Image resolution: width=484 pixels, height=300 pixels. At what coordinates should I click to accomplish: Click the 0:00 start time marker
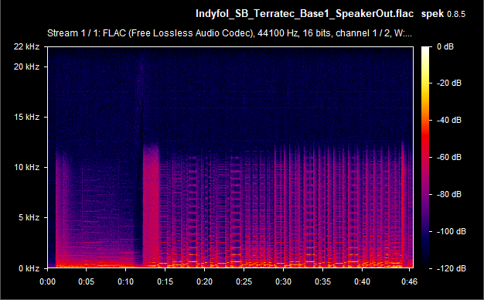point(47,281)
